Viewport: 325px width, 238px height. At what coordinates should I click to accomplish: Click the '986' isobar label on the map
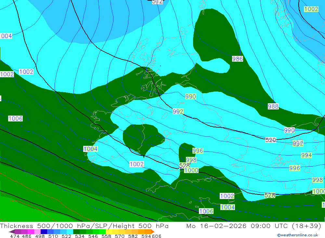click(x=237, y=59)
